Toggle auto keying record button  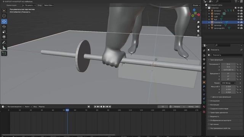89,107
